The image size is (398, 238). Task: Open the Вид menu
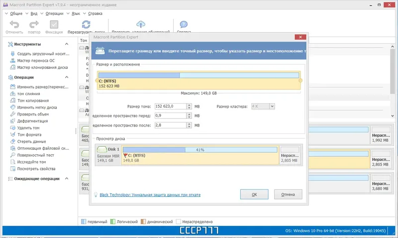pyautogui.click(x=34, y=13)
